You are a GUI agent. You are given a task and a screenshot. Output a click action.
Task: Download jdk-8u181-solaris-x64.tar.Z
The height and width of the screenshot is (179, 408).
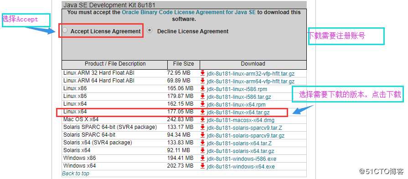pyautogui.click(x=239, y=143)
